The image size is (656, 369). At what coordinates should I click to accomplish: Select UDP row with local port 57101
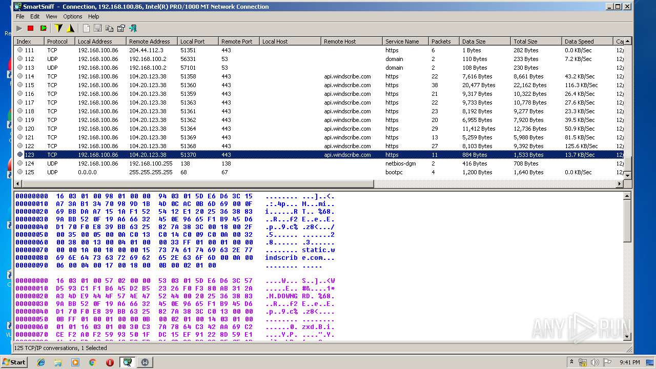tap(319, 68)
